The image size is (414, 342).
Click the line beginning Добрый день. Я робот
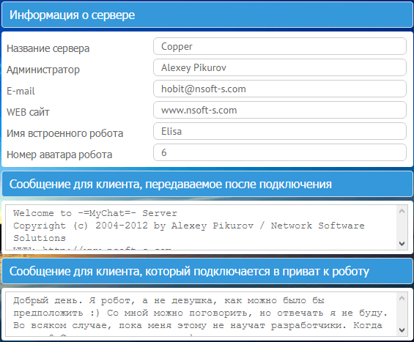click(169, 300)
